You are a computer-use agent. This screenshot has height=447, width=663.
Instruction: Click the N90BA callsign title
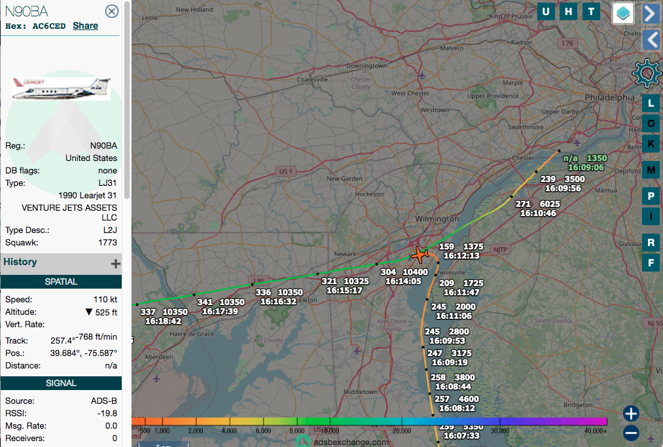point(27,11)
